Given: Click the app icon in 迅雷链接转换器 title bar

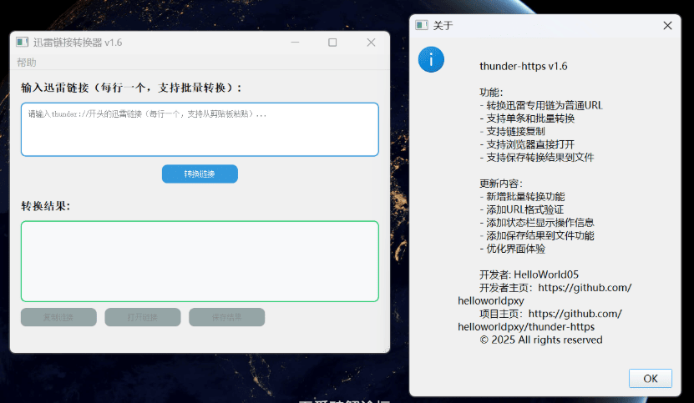Looking at the screenshot, I should [22, 42].
